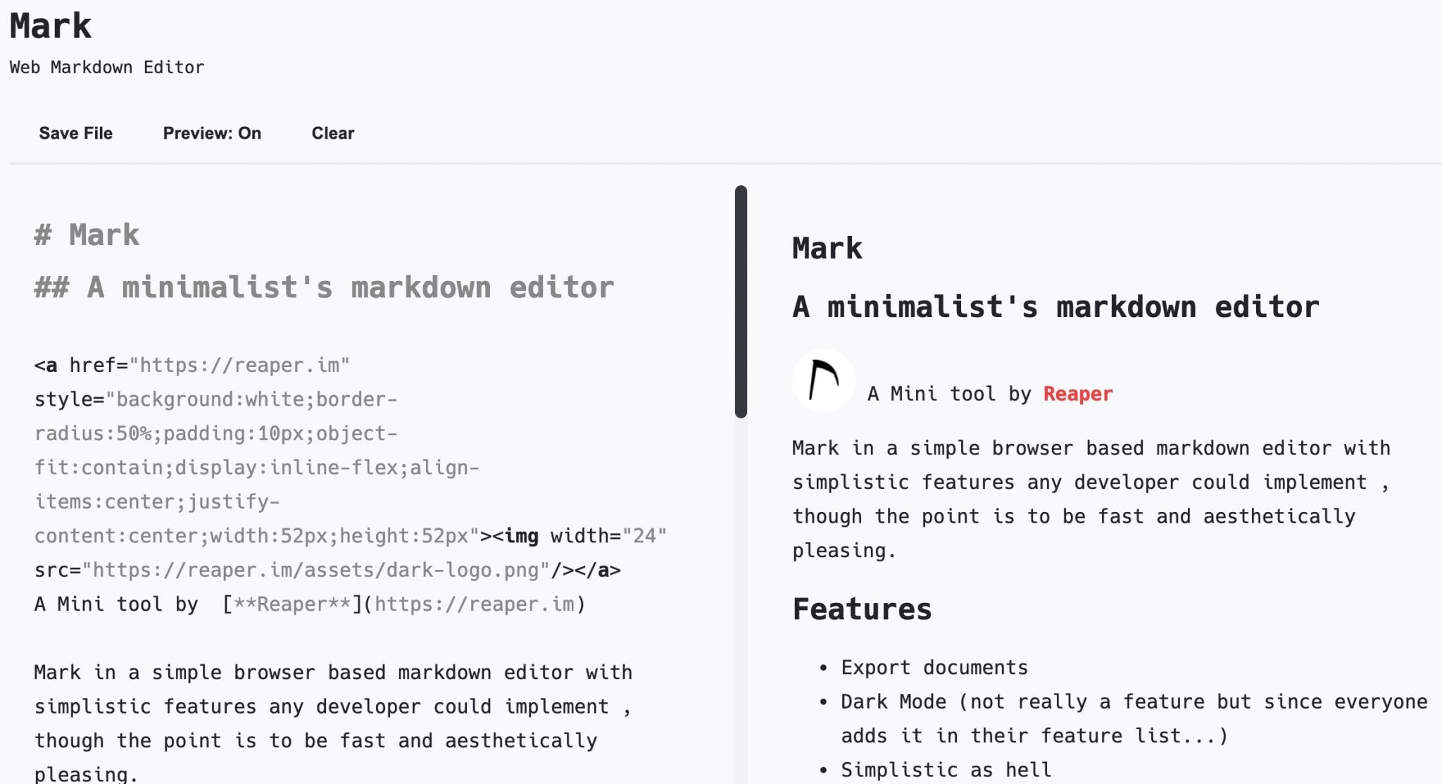Click the editor's dark vertical scrollbar thumb
The image size is (1442, 784).
(741, 301)
